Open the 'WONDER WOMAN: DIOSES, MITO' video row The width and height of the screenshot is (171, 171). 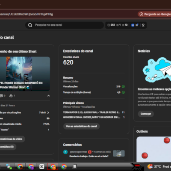(x=94, y=117)
